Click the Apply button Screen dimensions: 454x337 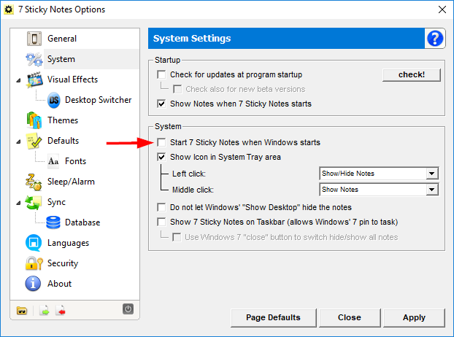click(414, 317)
